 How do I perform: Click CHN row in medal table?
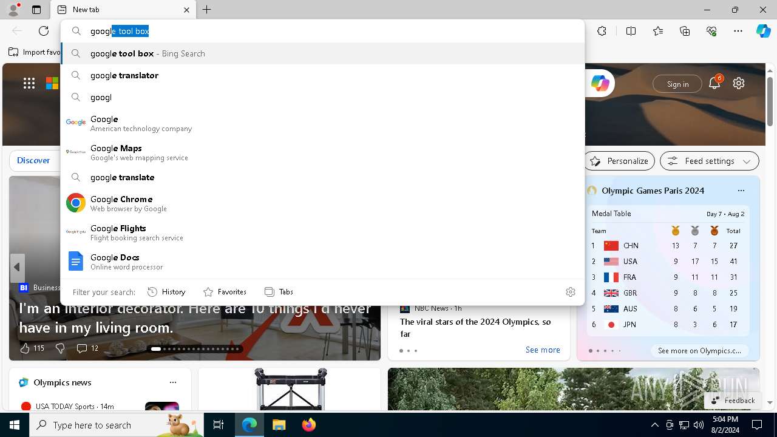[x=667, y=246]
